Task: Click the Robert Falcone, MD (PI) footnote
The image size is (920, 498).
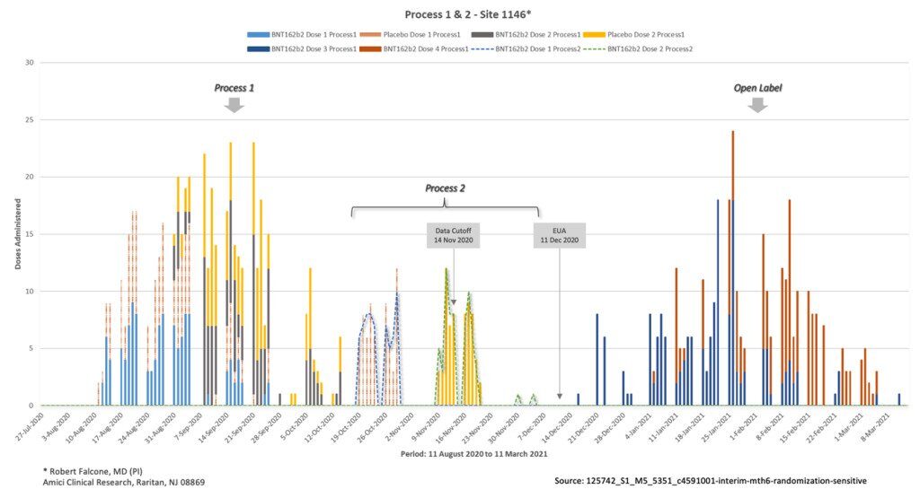Action: pyautogui.click(x=93, y=471)
